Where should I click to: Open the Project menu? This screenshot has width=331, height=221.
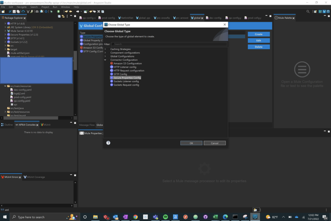45,7
